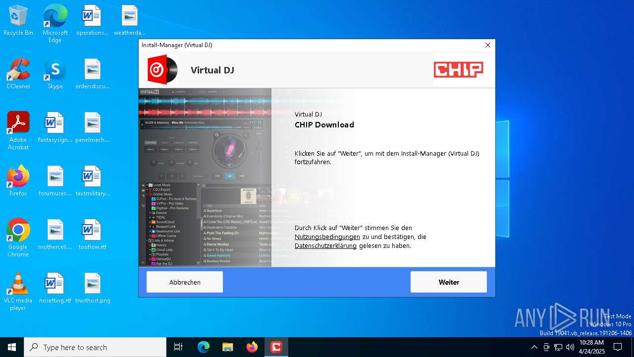Open the Recycle Bin desktop icon
Image resolution: width=634 pixels, height=357 pixels.
18,21
